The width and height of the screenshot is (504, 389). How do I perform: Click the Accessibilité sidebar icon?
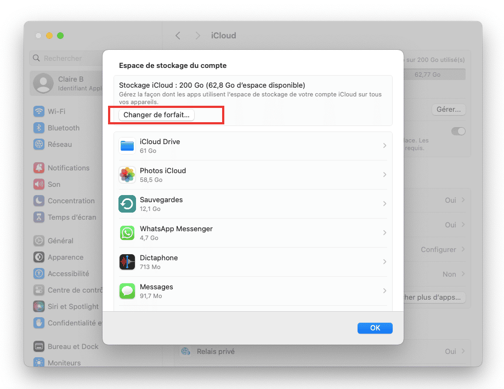pyautogui.click(x=39, y=273)
